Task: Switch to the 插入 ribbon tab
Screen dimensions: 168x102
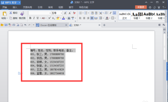Action: pyautogui.click(x=15, y=7)
